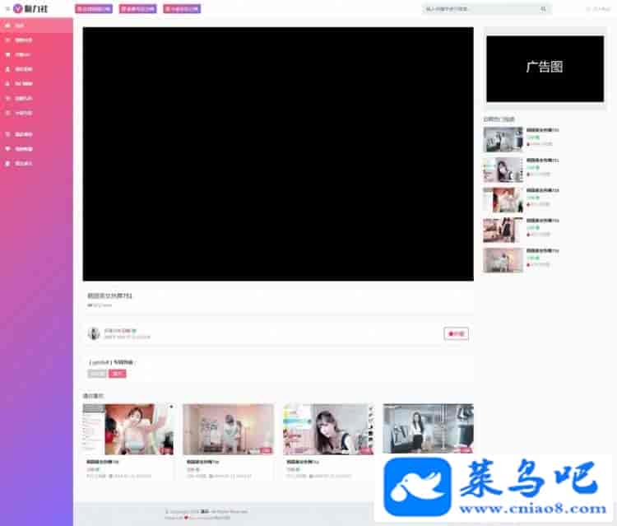Click the third gradient button in the top bar
Screen dimensions: 617x526
[x=183, y=9]
